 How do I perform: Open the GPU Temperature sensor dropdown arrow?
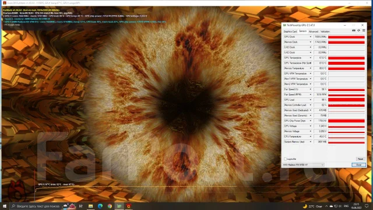click(x=310, y=58)
